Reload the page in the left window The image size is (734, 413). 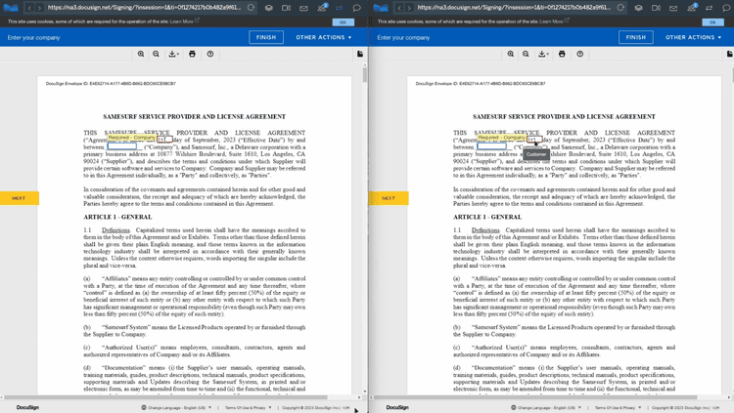[x=251, y=8]
